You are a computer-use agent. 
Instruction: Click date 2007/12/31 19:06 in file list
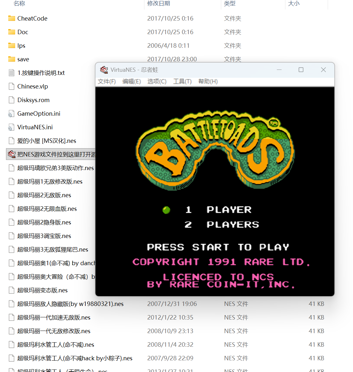(172, 304)
